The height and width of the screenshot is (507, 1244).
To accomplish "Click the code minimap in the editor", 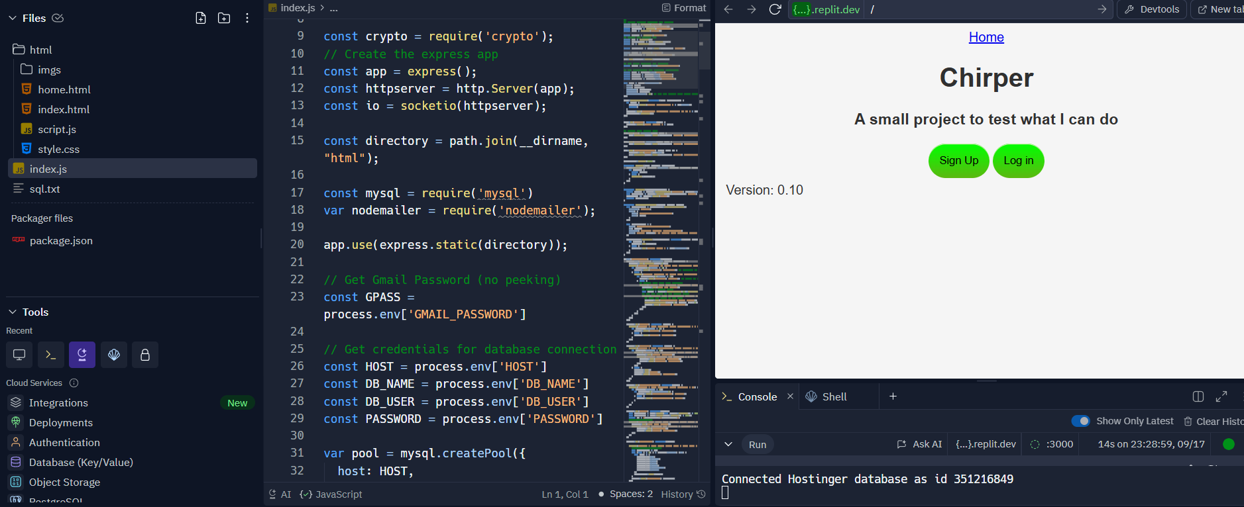I will [660, 252].
